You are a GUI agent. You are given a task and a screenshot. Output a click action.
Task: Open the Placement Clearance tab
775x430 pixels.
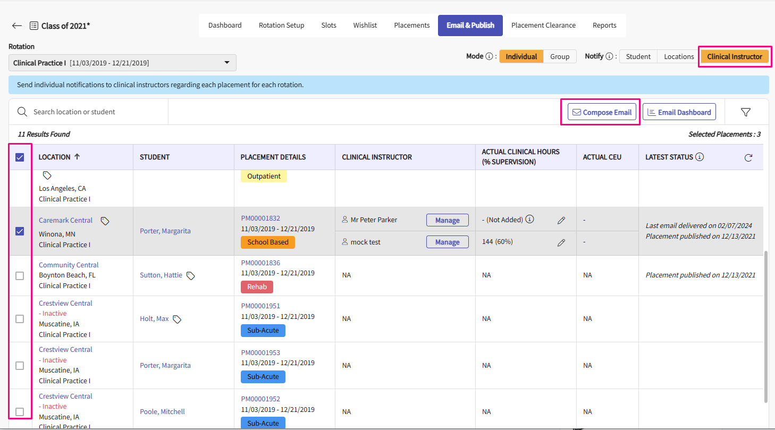pos(543,26)
